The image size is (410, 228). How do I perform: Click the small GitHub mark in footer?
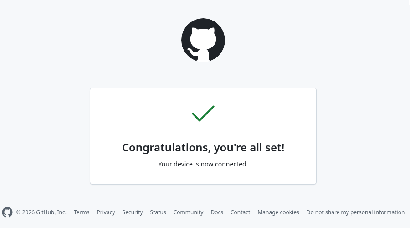point(7,212)
